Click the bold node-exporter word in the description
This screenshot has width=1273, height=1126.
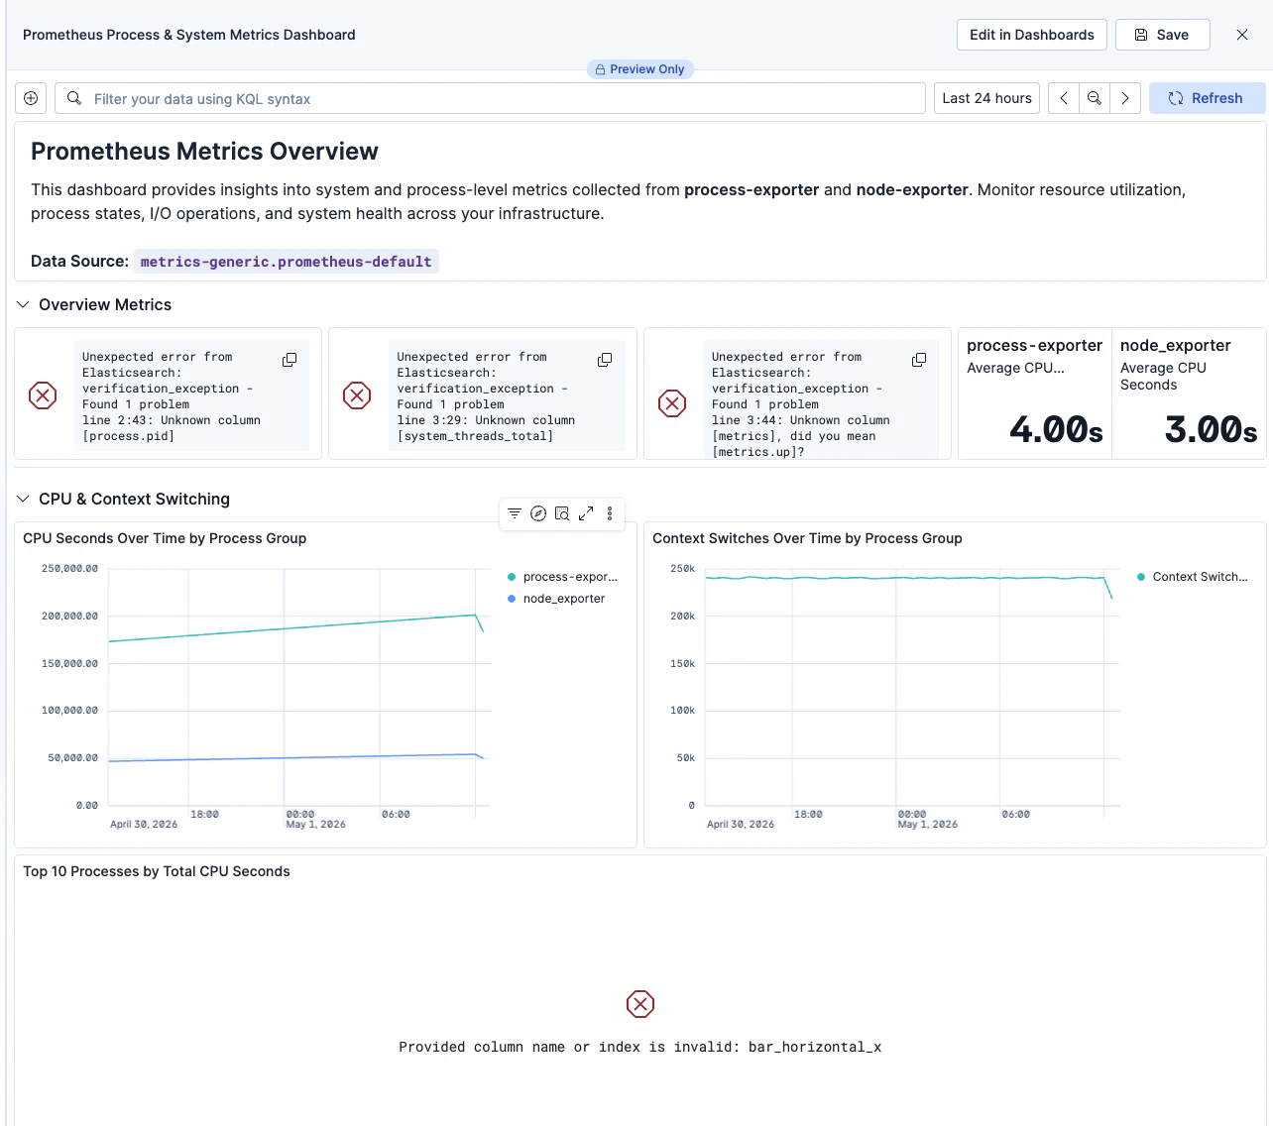912,189
